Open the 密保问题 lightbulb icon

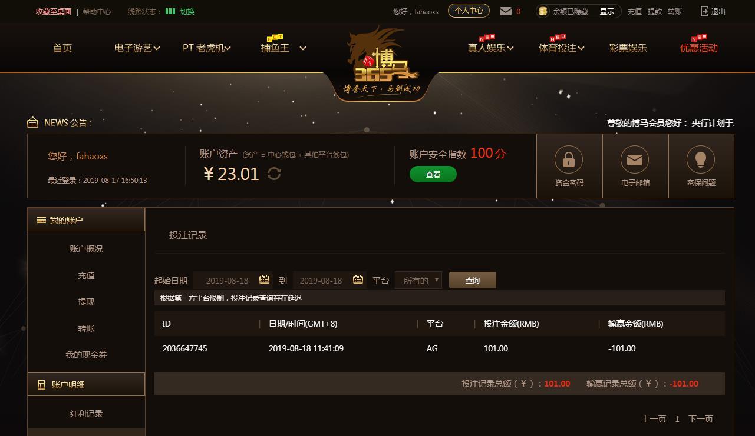tap(701, 159)
